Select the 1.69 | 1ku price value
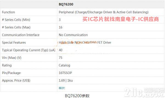 pos(66,81)
